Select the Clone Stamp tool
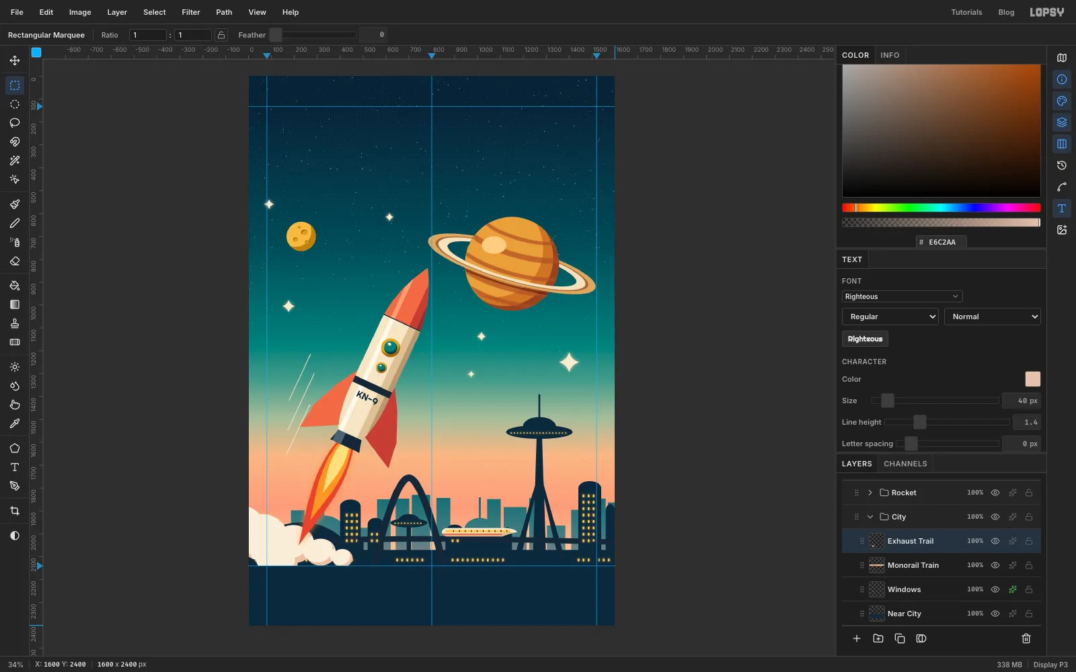 [x=15, y=323]
